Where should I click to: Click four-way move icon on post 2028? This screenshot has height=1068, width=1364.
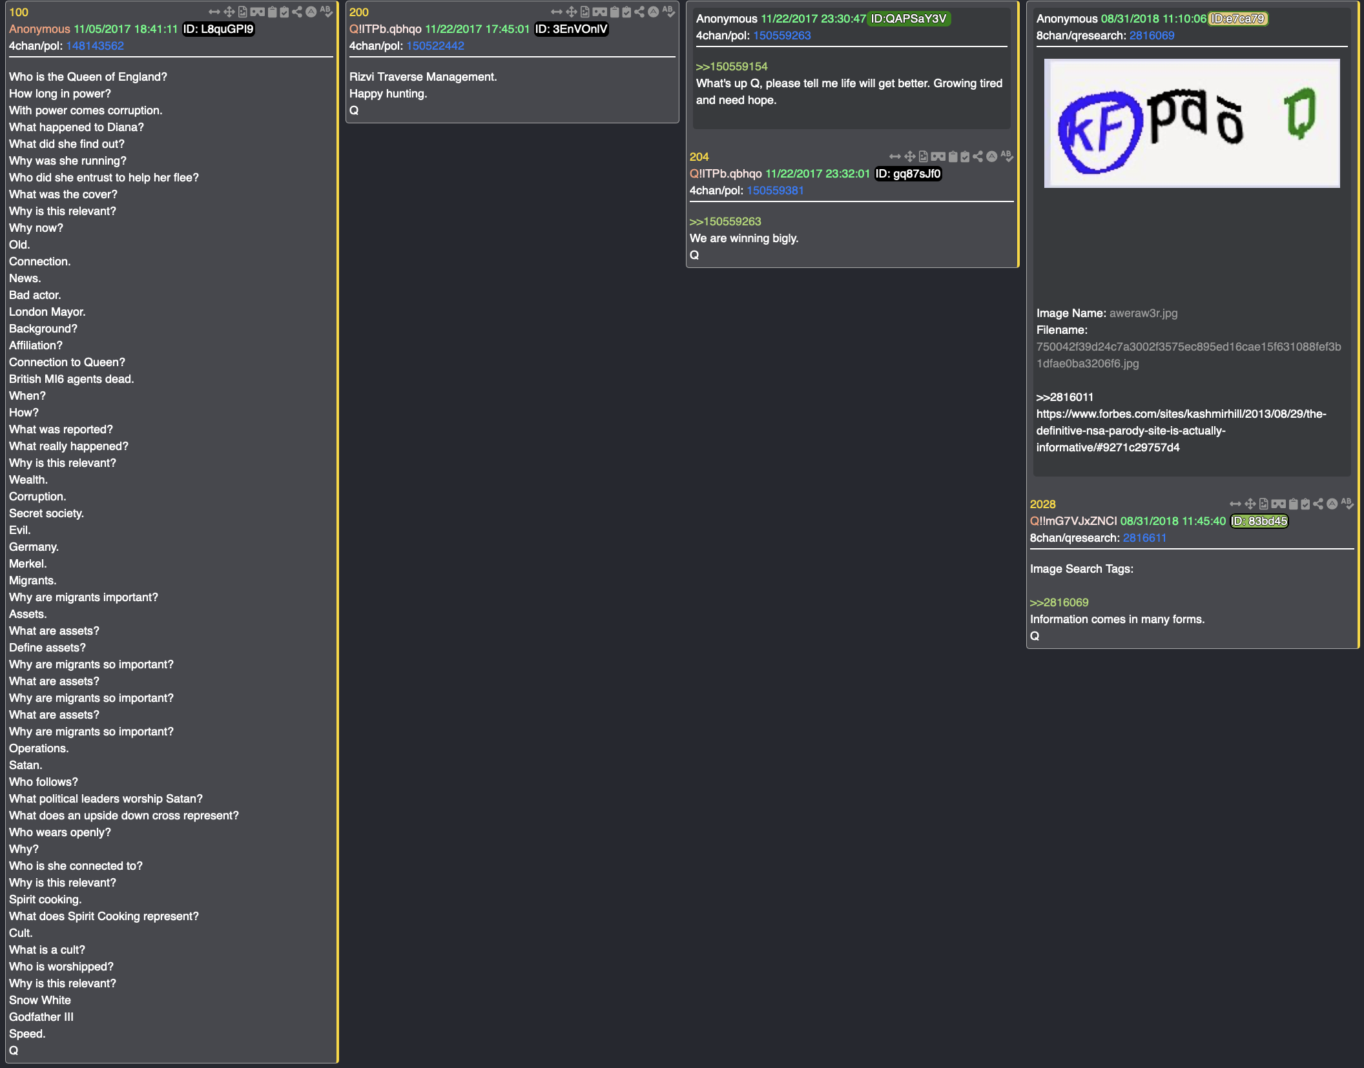1250,504
